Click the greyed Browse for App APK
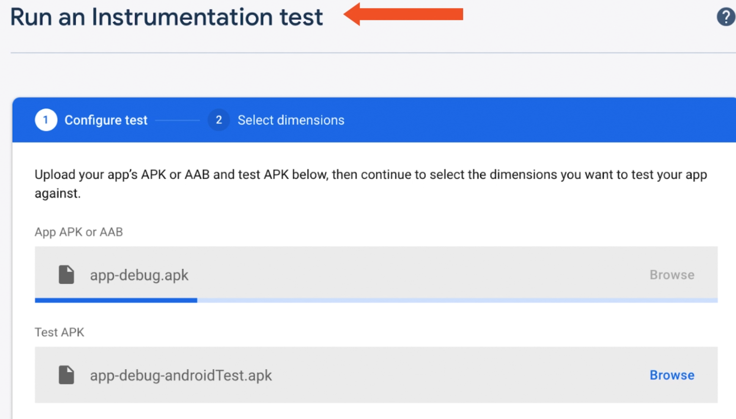 point(672,275)
